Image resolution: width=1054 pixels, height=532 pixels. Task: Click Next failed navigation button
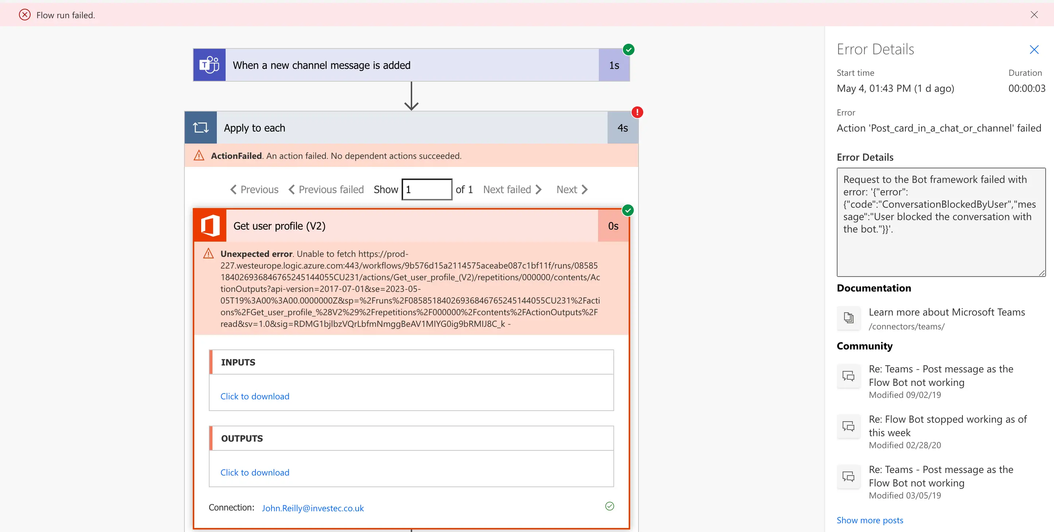[x=514, y=189]
